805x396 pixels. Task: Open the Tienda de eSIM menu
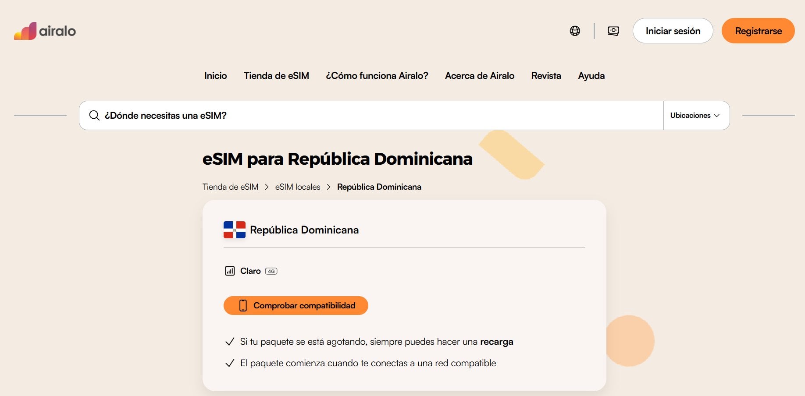pos(276,75)
